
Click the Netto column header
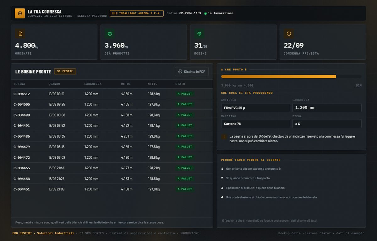click(x=153, y=84)
